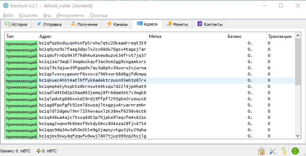The height and width of the screenshot is (156, 306).
Task: Switch to the Каналы tab
Action: (117, 24)
